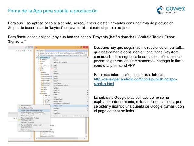Expand the Source submenu
This screenshot has height=146, width=194.
69,110
